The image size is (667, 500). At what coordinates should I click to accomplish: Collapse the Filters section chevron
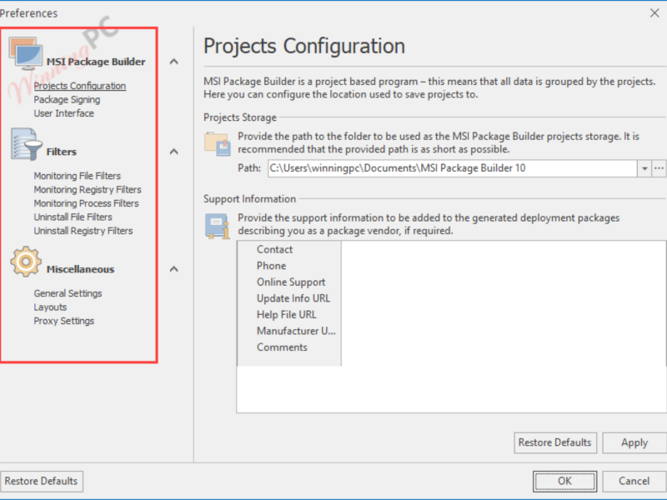coord(173,152)
